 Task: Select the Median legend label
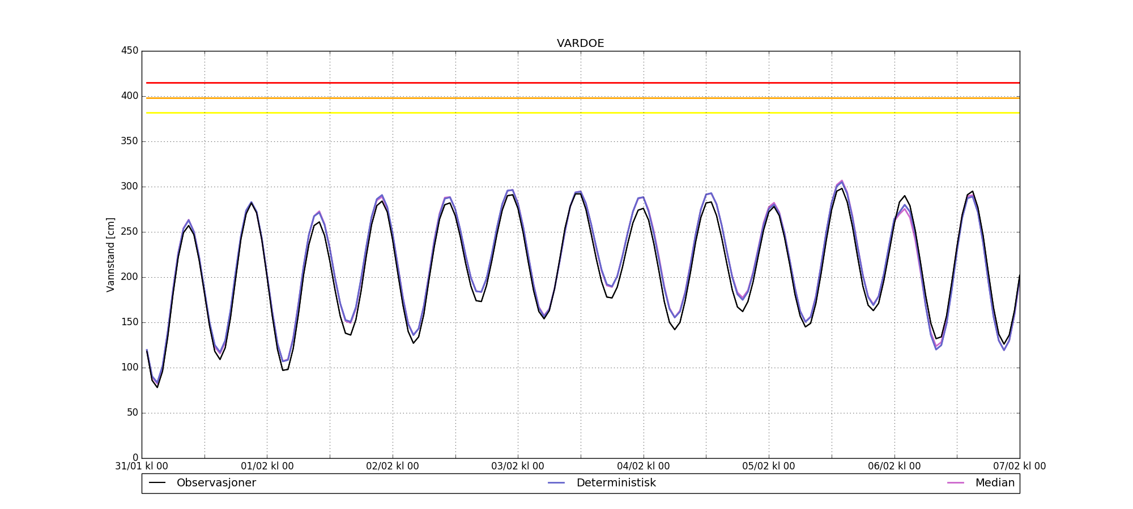click(x=994, y=483)
